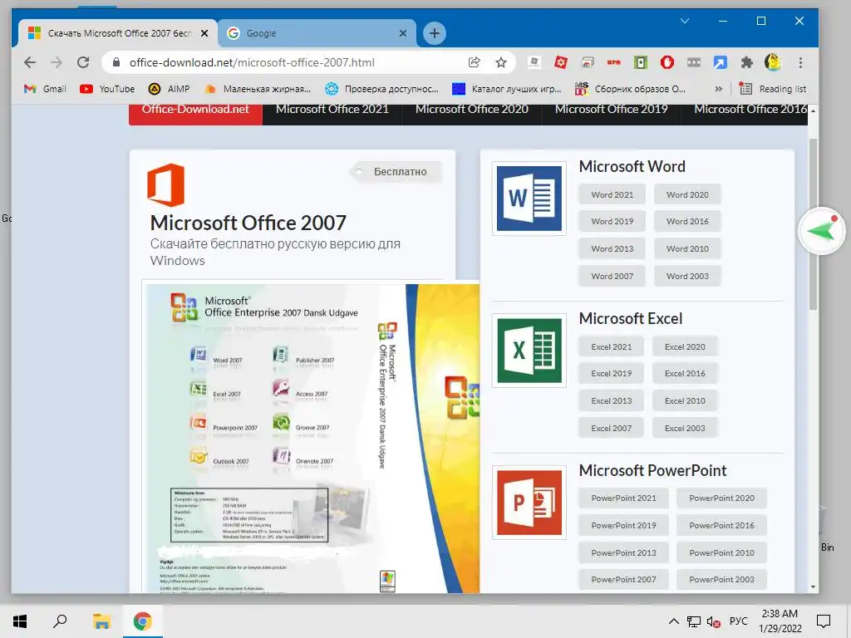851x638 pixels.
Task: Open the Reading list
Action: coord(773,88)
